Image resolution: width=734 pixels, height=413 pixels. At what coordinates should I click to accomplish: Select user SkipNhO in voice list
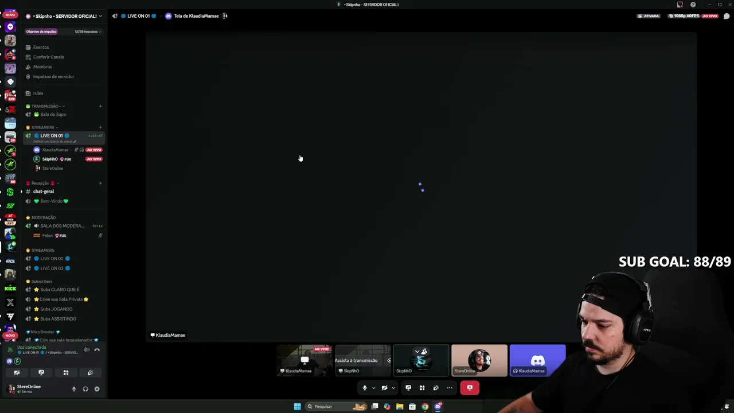[50, 159]
